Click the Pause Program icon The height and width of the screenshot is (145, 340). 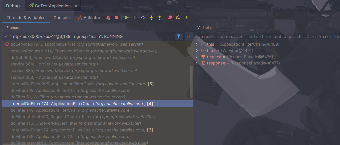pos(135,18)
